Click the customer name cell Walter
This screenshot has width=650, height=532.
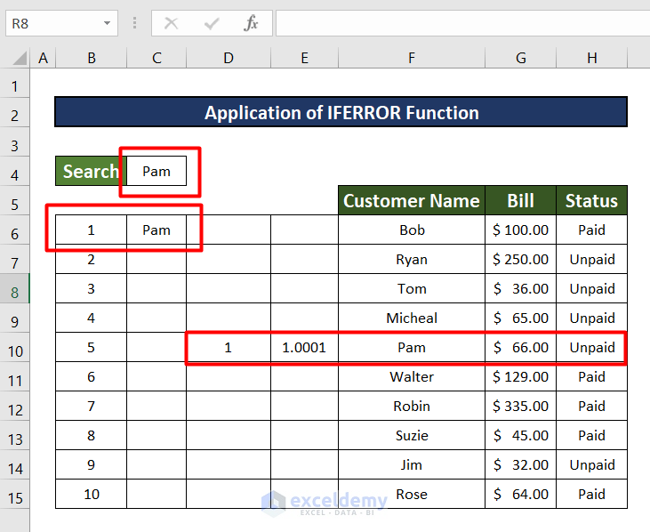click(412, 377)
